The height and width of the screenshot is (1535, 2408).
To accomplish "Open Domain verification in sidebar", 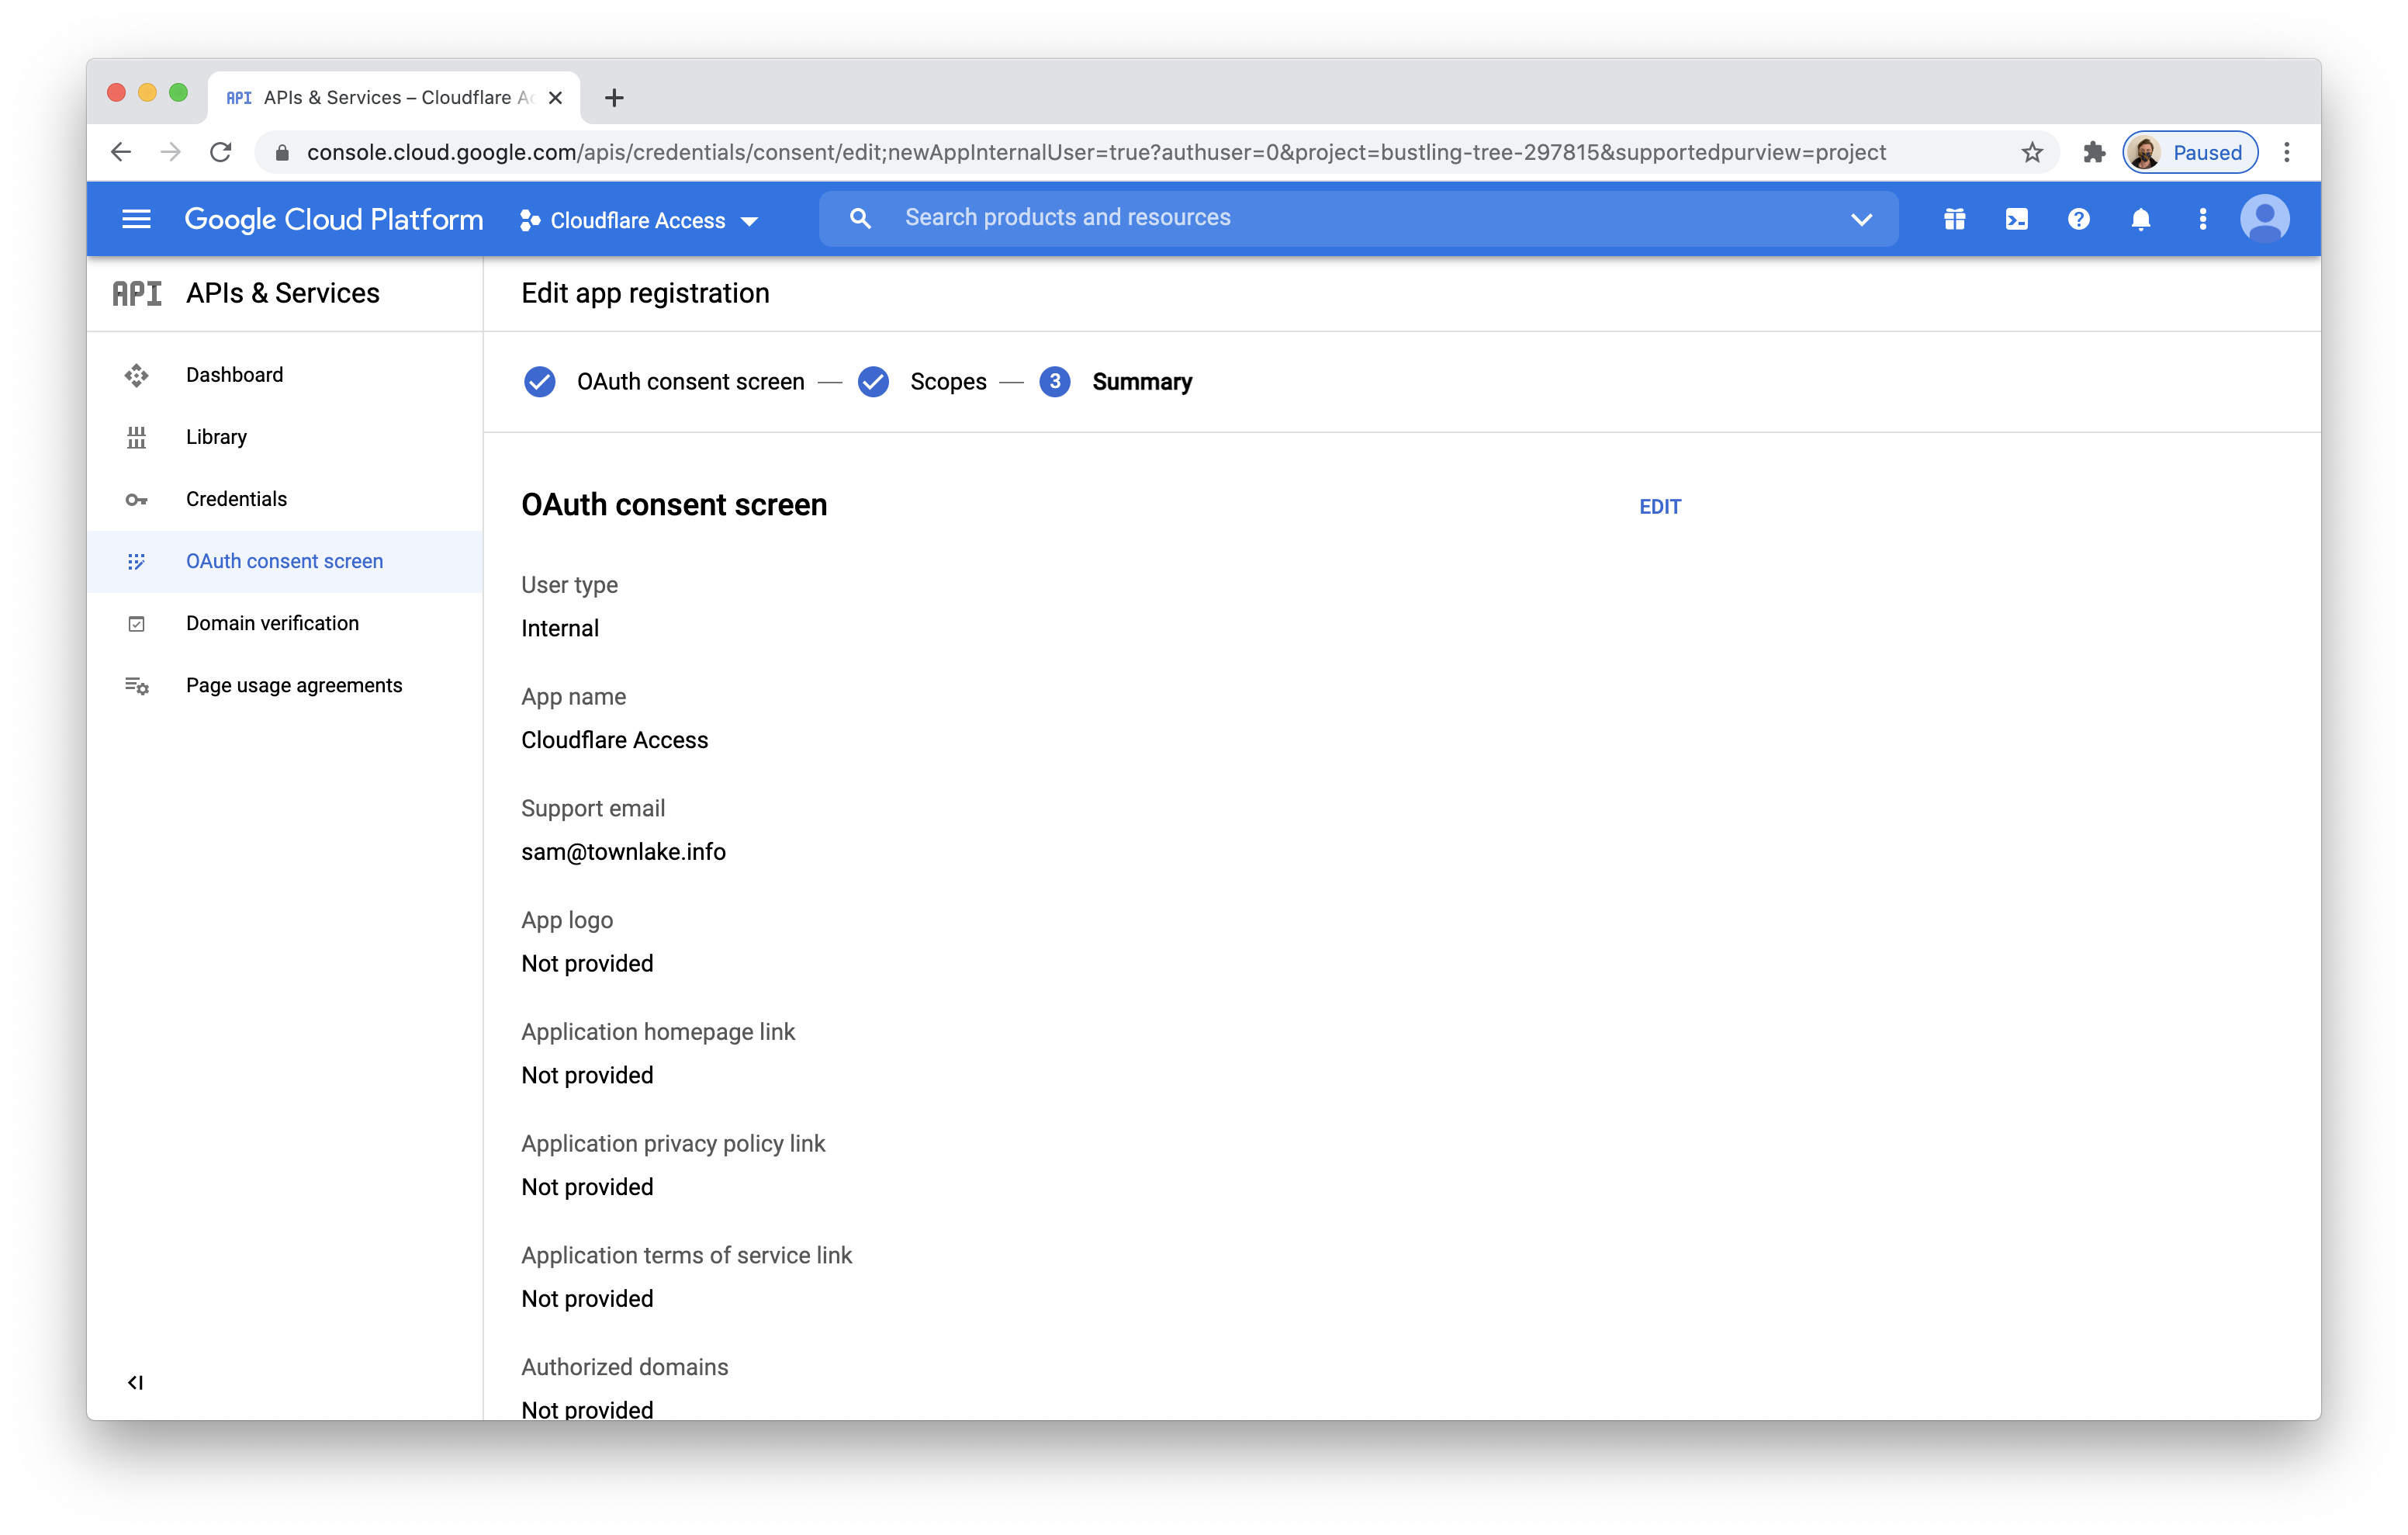I will coord(272,622).
